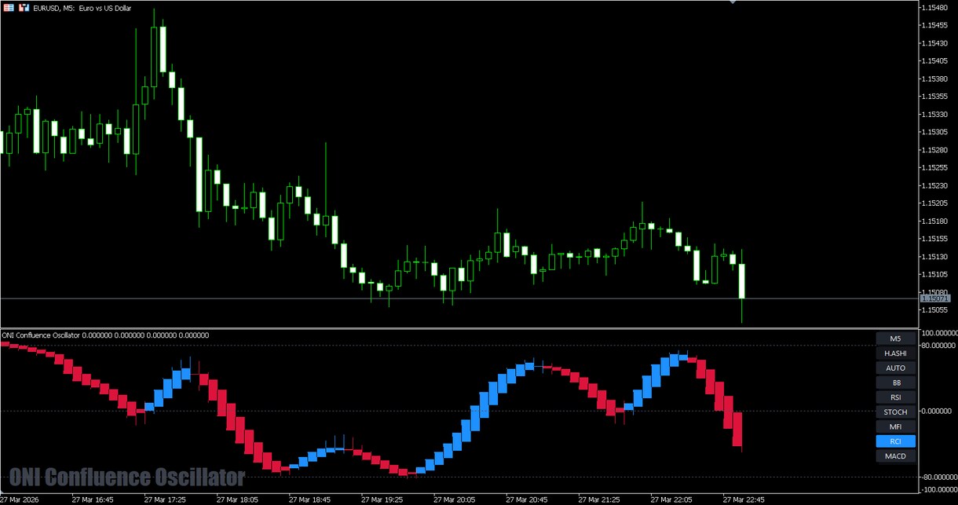Click the 1.15280 price axis label
This screenshot has width=958, height=505.
(x=935, y=150)
